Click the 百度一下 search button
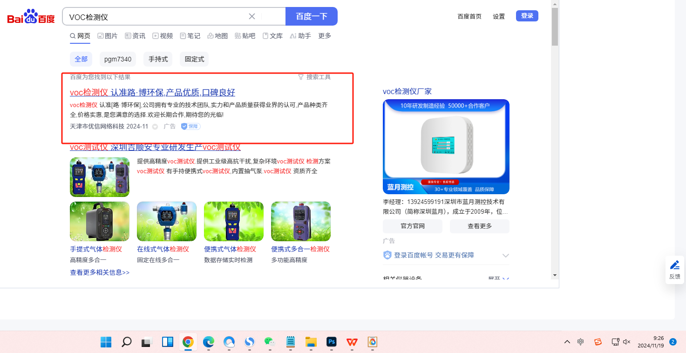The height and width of the screenshot is (353, 686). click(312, 16)
